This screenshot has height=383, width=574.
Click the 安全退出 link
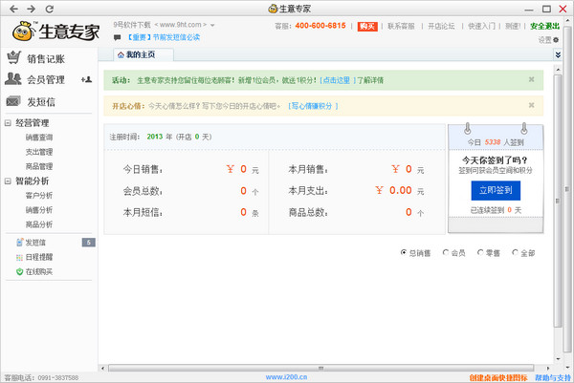pos(544,26)
